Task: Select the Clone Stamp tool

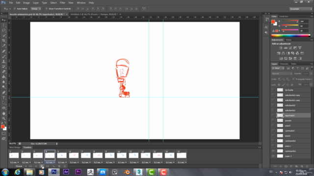Action: (x=3, y=62)
